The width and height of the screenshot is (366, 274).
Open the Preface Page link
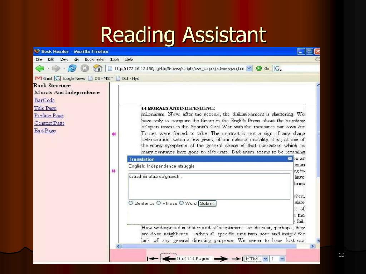click(49, 116)
